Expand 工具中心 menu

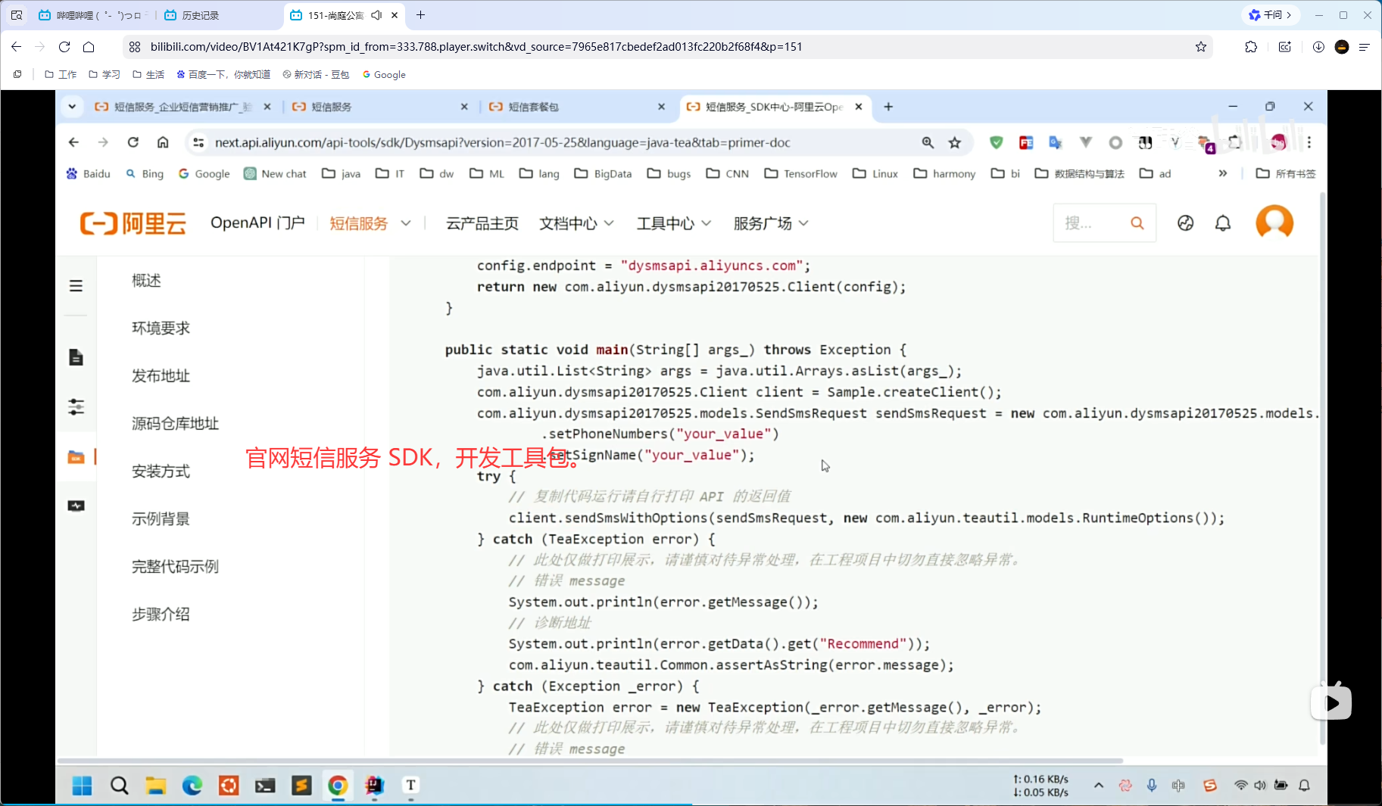click(674, 223)
